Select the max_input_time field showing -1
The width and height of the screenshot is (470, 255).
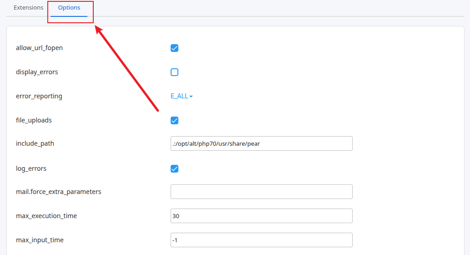(x=261, y=240)
